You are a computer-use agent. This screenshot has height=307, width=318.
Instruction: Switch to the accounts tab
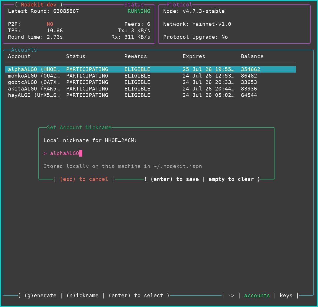(257, 296)
